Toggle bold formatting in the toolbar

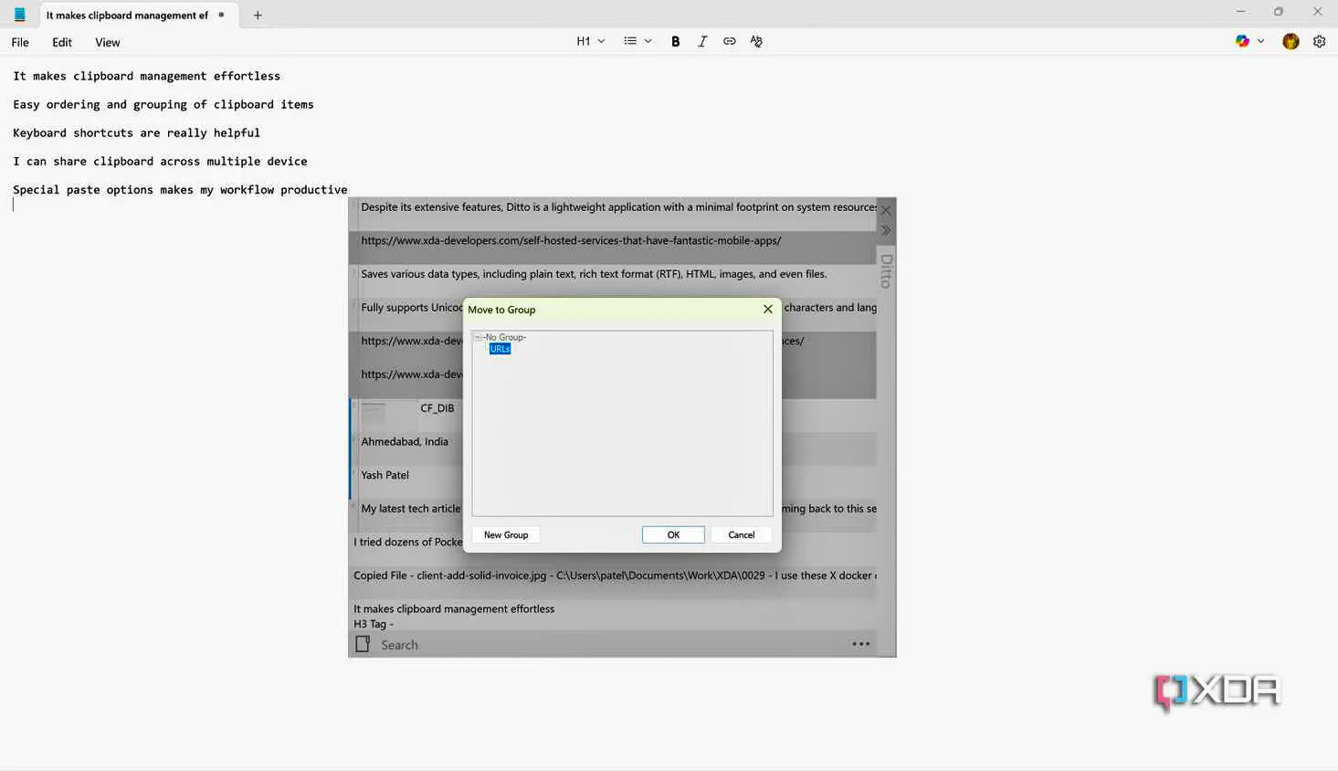(x=675, y=41)
